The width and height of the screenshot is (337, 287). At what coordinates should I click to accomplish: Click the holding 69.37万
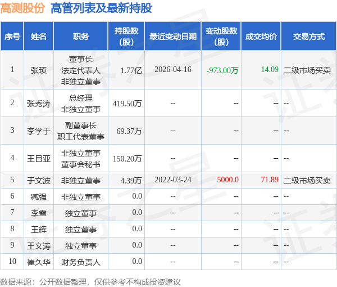point(129,131)
